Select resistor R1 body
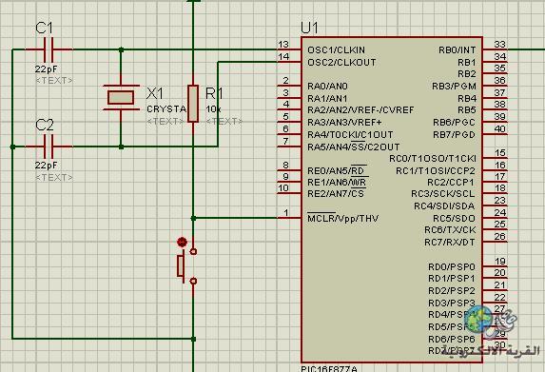The image size is (545, 372). (193, 104)
